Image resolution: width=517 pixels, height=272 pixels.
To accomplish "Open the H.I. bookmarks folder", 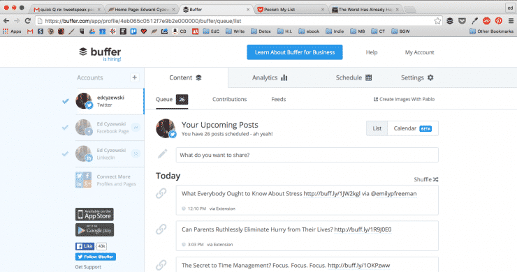I will (x=284, y=31).
